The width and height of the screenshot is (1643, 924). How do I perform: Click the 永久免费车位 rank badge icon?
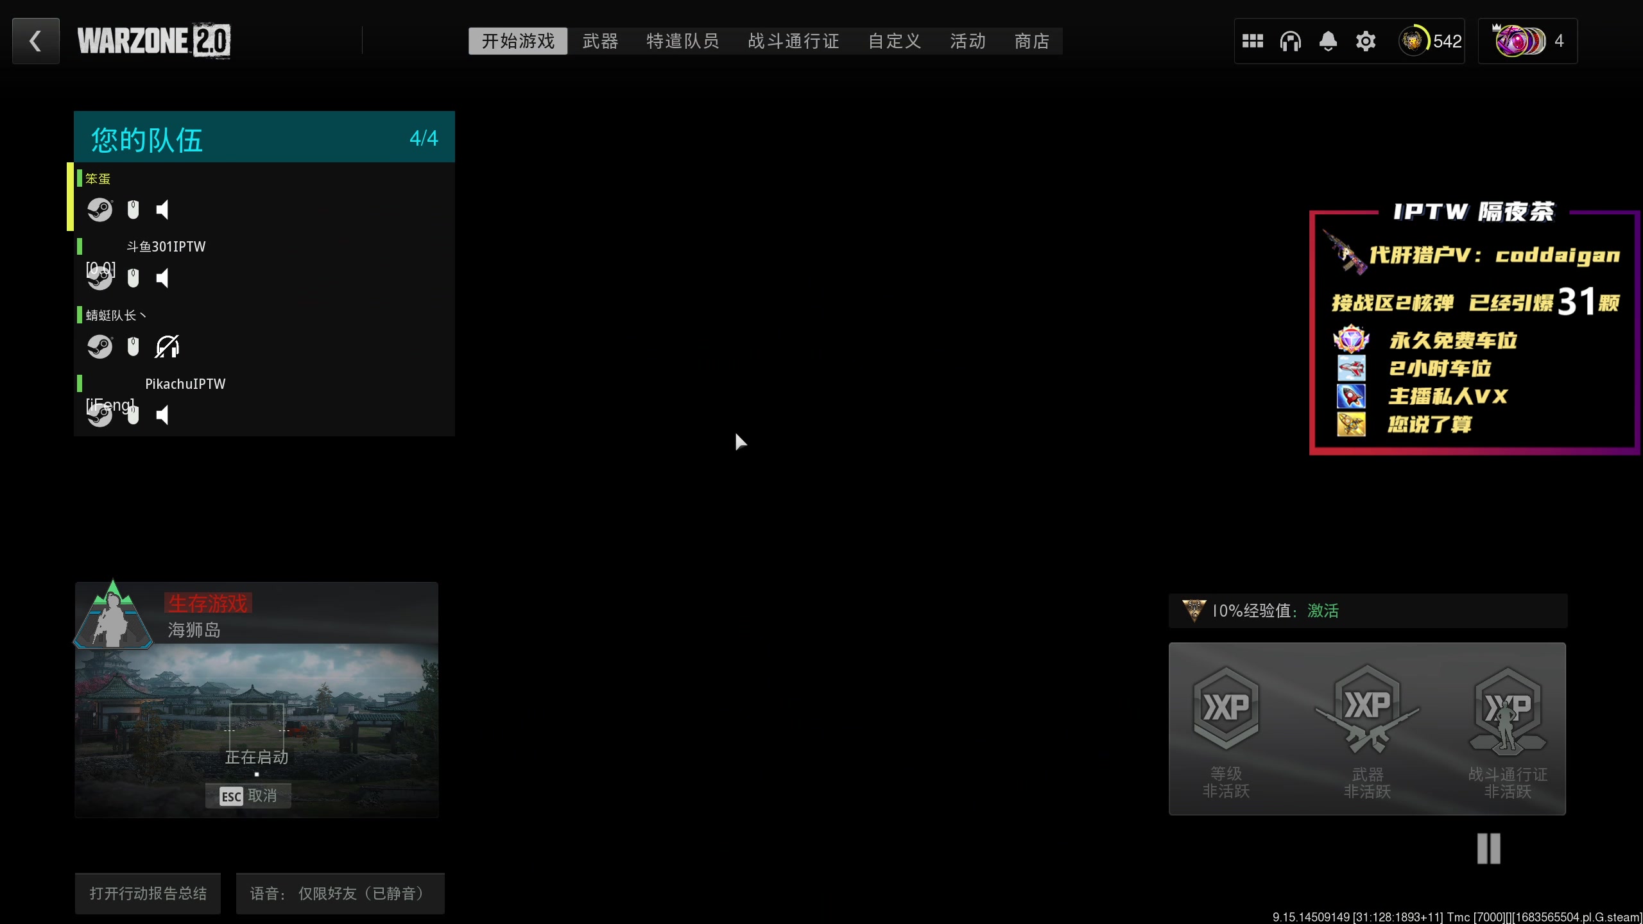pos(1351,339)
